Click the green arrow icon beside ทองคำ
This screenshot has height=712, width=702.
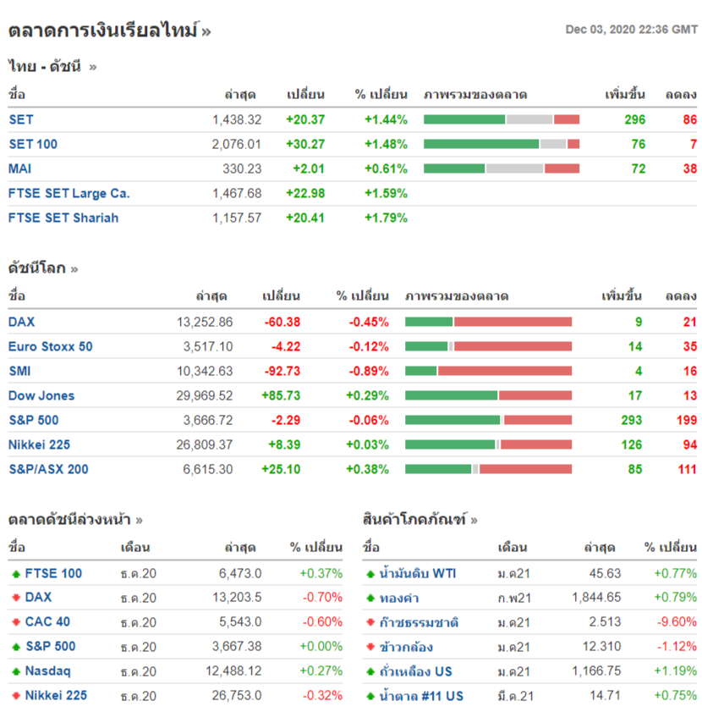tap(370, 599)
